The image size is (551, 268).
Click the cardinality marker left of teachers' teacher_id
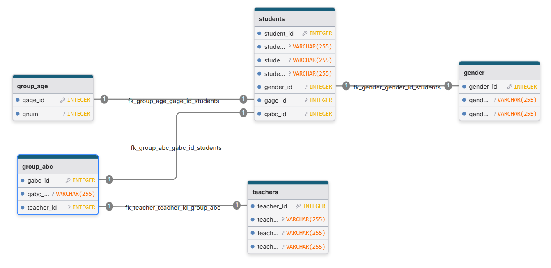click(237, 205)
